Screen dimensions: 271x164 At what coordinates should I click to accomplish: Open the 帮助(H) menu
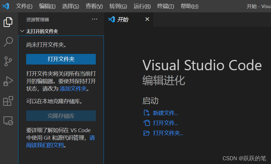coord(189,6)
